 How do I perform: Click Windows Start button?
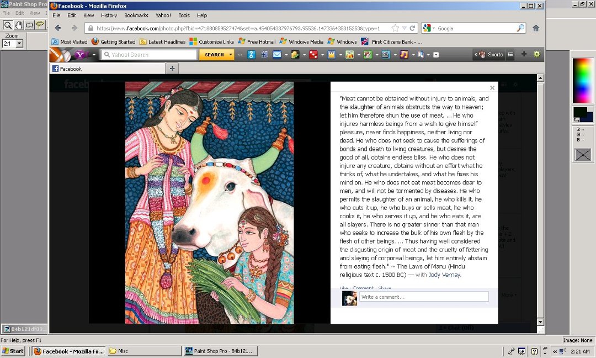pyautogui.click(x=13, y=351)
